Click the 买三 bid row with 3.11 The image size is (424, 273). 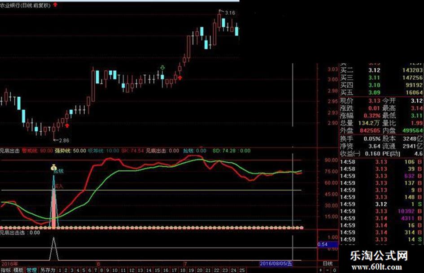tap(381, 78)
